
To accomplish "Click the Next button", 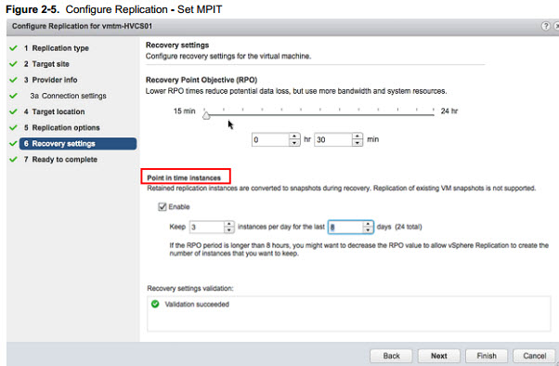I will (x=438, y=356).
